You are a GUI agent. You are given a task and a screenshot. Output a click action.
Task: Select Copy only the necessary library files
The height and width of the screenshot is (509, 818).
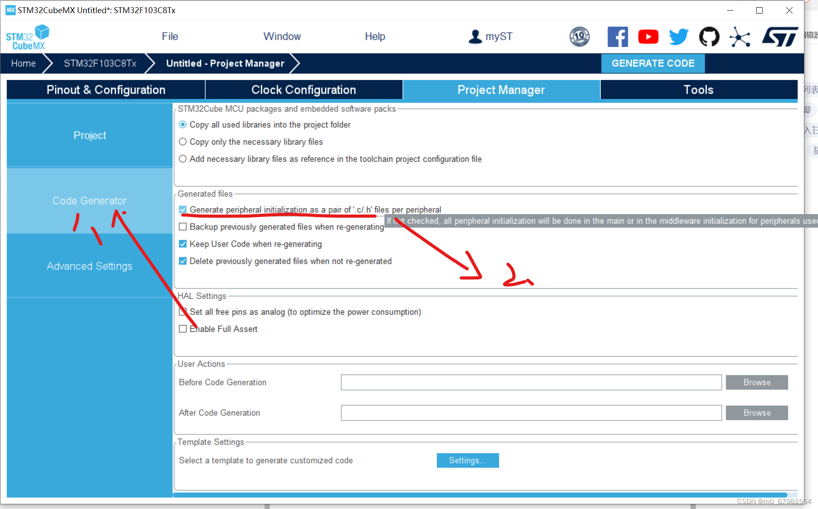(x=182, y=142)
